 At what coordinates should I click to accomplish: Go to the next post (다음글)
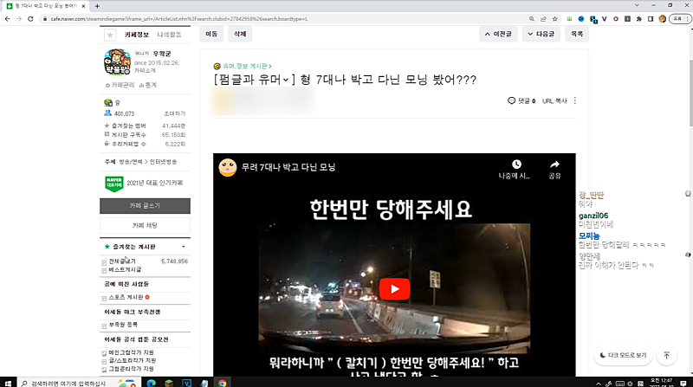pos(541,35)
